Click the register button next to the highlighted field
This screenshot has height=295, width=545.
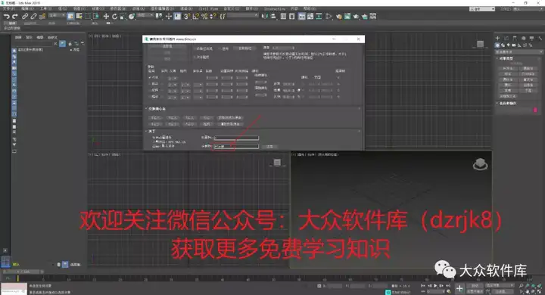coord(269,147)
